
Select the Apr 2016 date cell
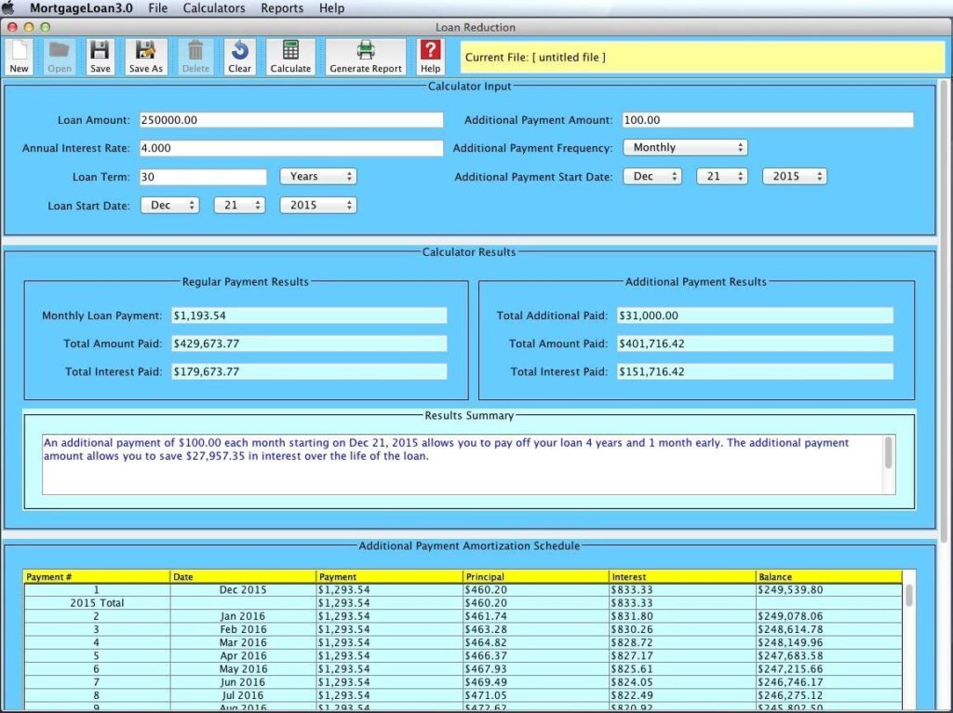243,656
